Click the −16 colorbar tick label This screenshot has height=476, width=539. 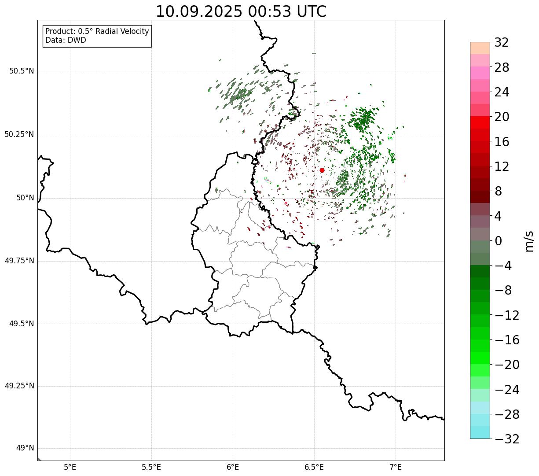coord(507,340)
